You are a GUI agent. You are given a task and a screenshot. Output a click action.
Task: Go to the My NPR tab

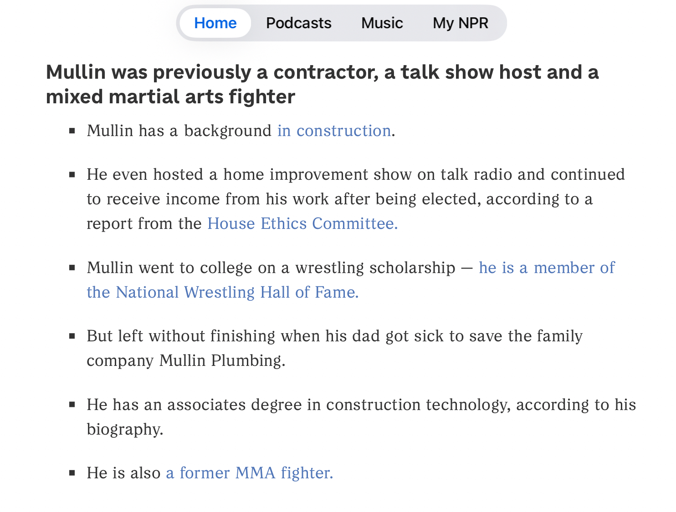(x=460, y=23)
